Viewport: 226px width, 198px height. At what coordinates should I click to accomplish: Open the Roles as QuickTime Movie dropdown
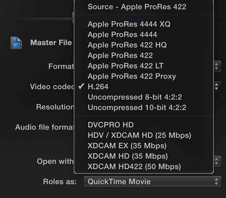[x=152, y=182]
